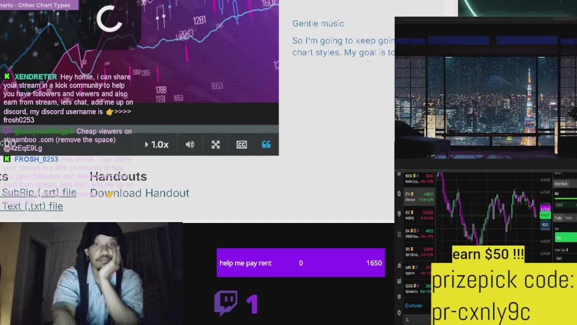Click the notification bell icon in trading sidebar
The height and width of the screenshot is (325, 577).
click(399, 265)
